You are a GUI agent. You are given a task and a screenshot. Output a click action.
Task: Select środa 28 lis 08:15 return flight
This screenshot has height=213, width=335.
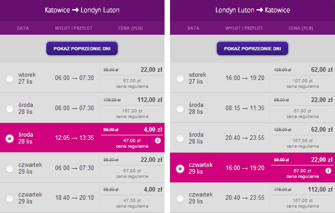click(x=180, y=109)
